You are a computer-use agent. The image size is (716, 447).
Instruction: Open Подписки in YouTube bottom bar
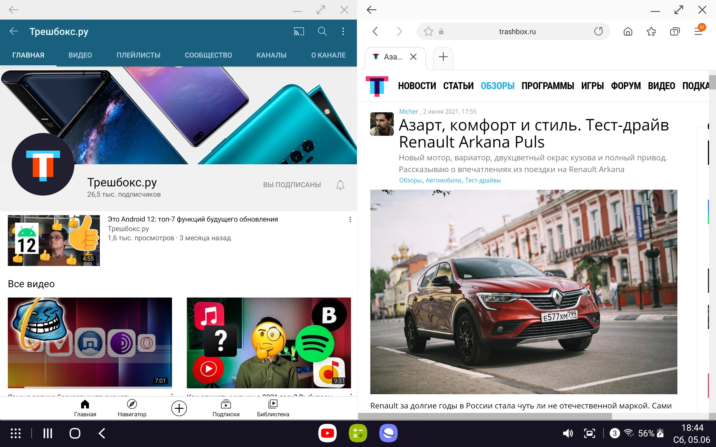226,408
